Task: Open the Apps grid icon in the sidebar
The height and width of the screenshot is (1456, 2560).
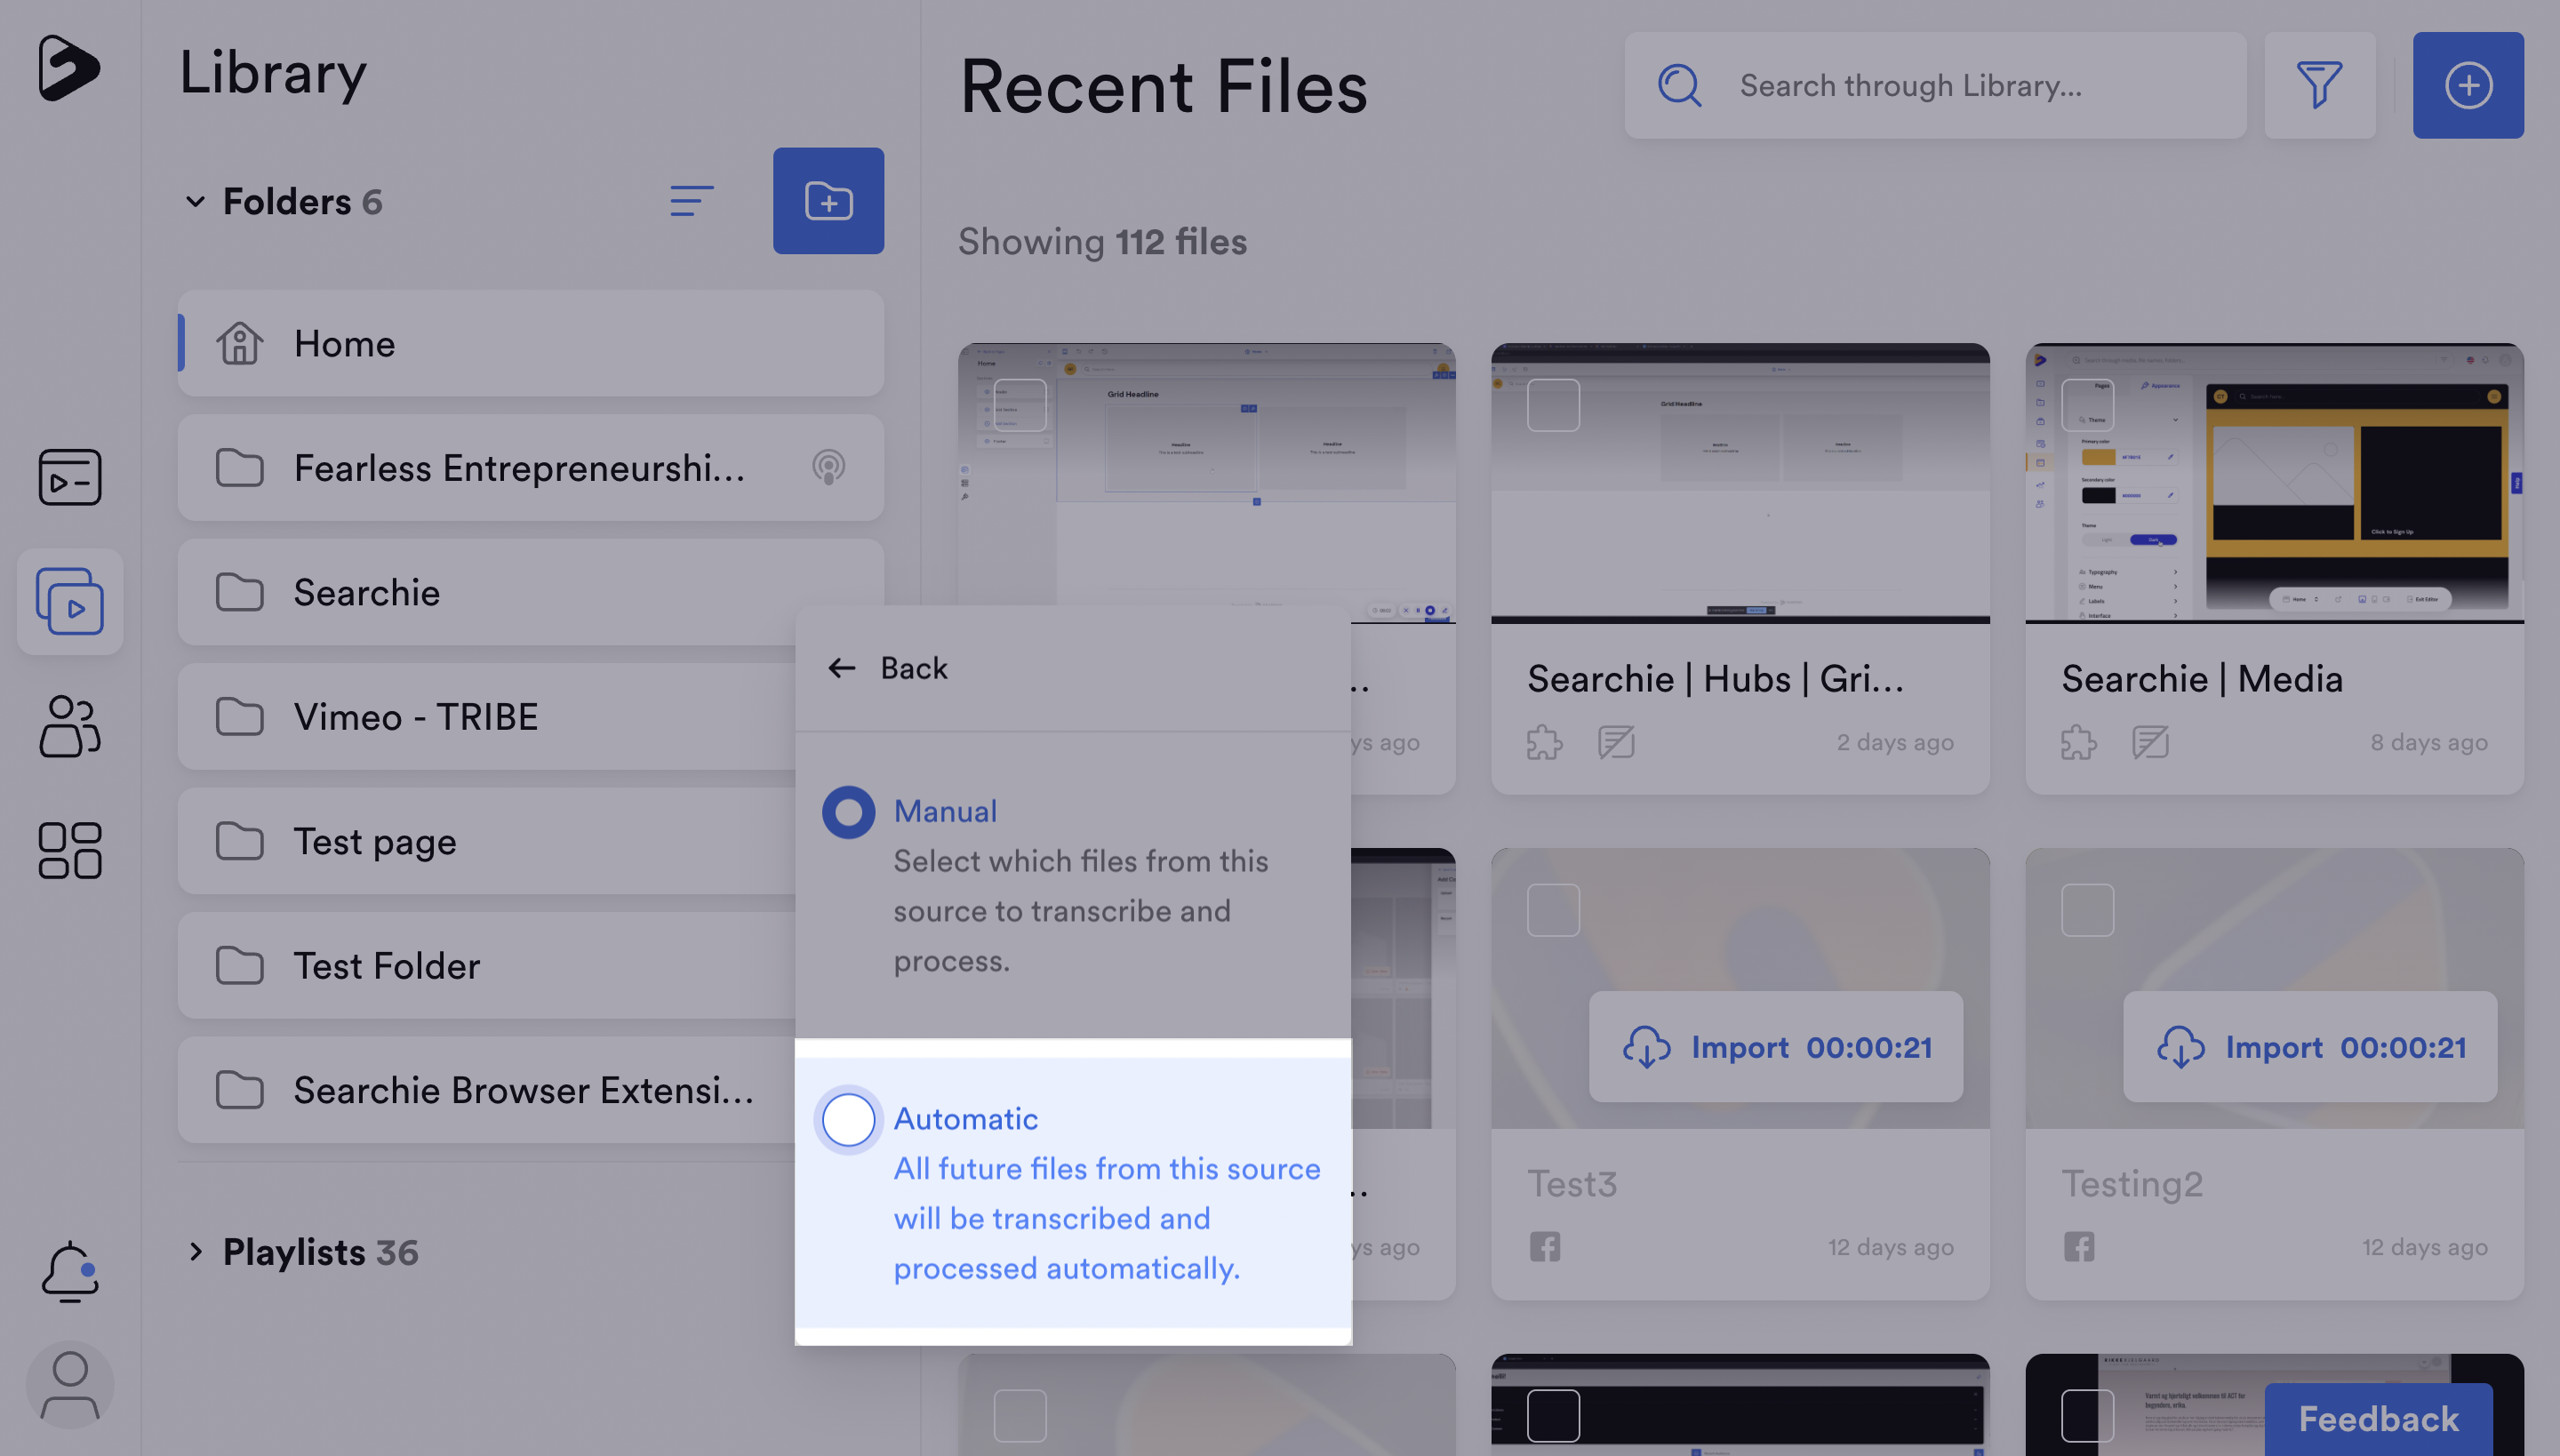Action: (x=69, y=851)
